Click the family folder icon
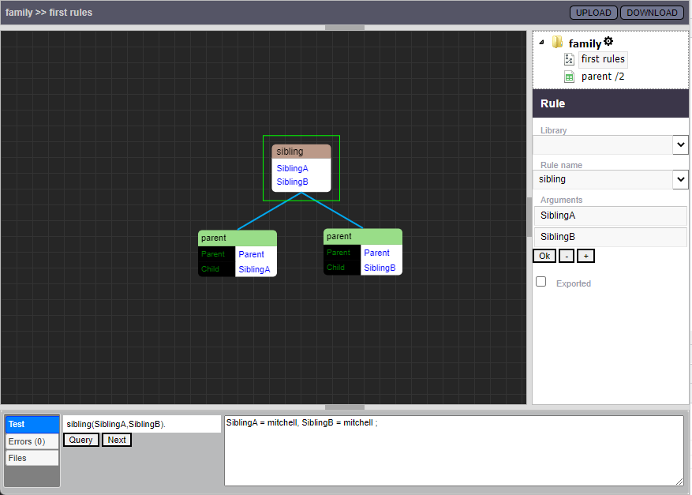The image size is (692, 495). point(557,43)
